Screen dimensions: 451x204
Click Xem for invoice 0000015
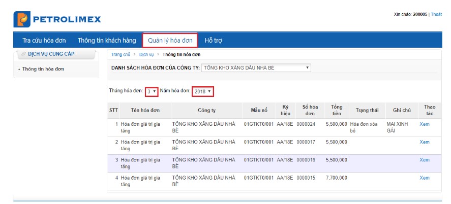click(x=424, y=178)
